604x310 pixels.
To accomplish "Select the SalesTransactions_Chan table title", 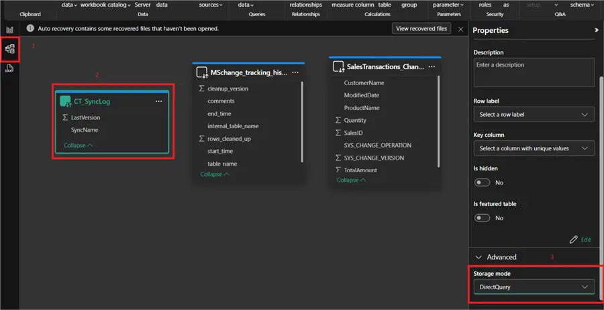I will (385, 66).
